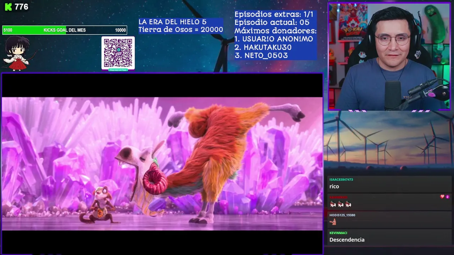
Task: Click the red username above the three emotes
Action: tap(338, 197)
